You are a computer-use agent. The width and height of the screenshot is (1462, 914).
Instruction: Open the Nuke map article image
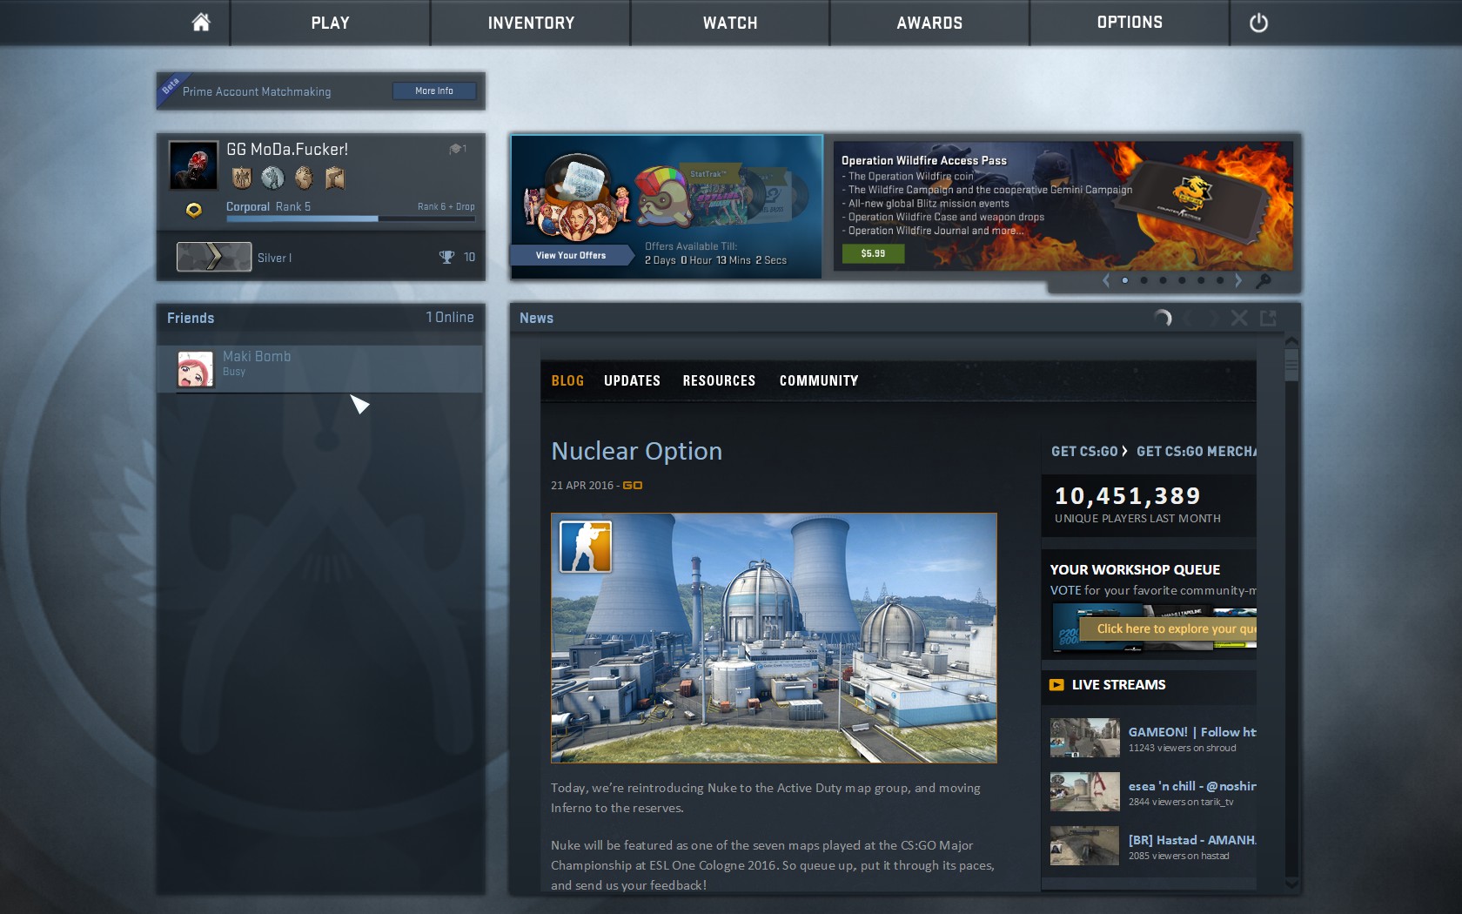(x=774, y=638)
